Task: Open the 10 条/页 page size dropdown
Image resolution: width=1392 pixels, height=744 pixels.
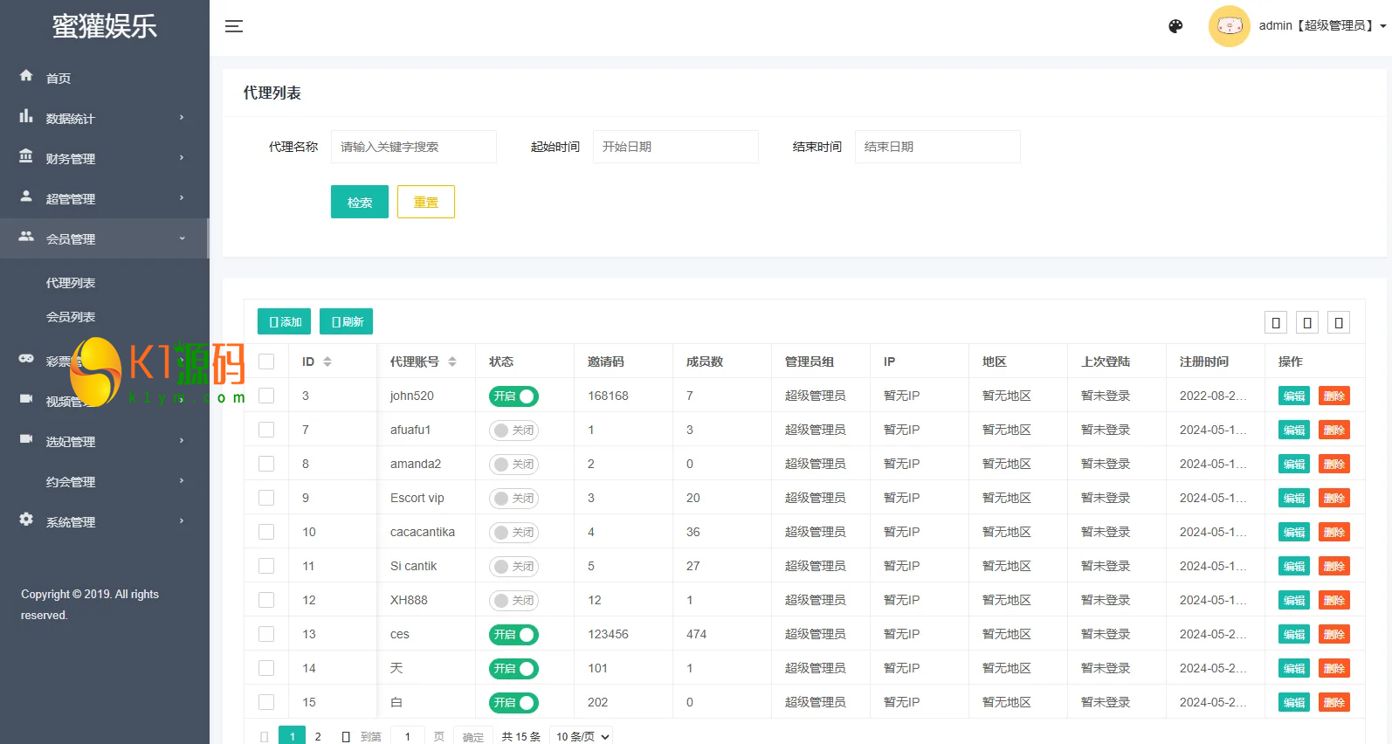Action: click(582, 736)
